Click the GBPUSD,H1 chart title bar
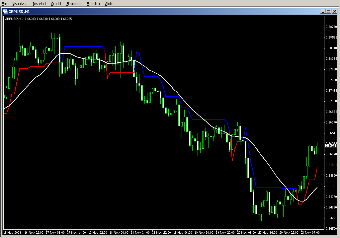The width and height of the screenshot is (340, 238). coord(166,11)
